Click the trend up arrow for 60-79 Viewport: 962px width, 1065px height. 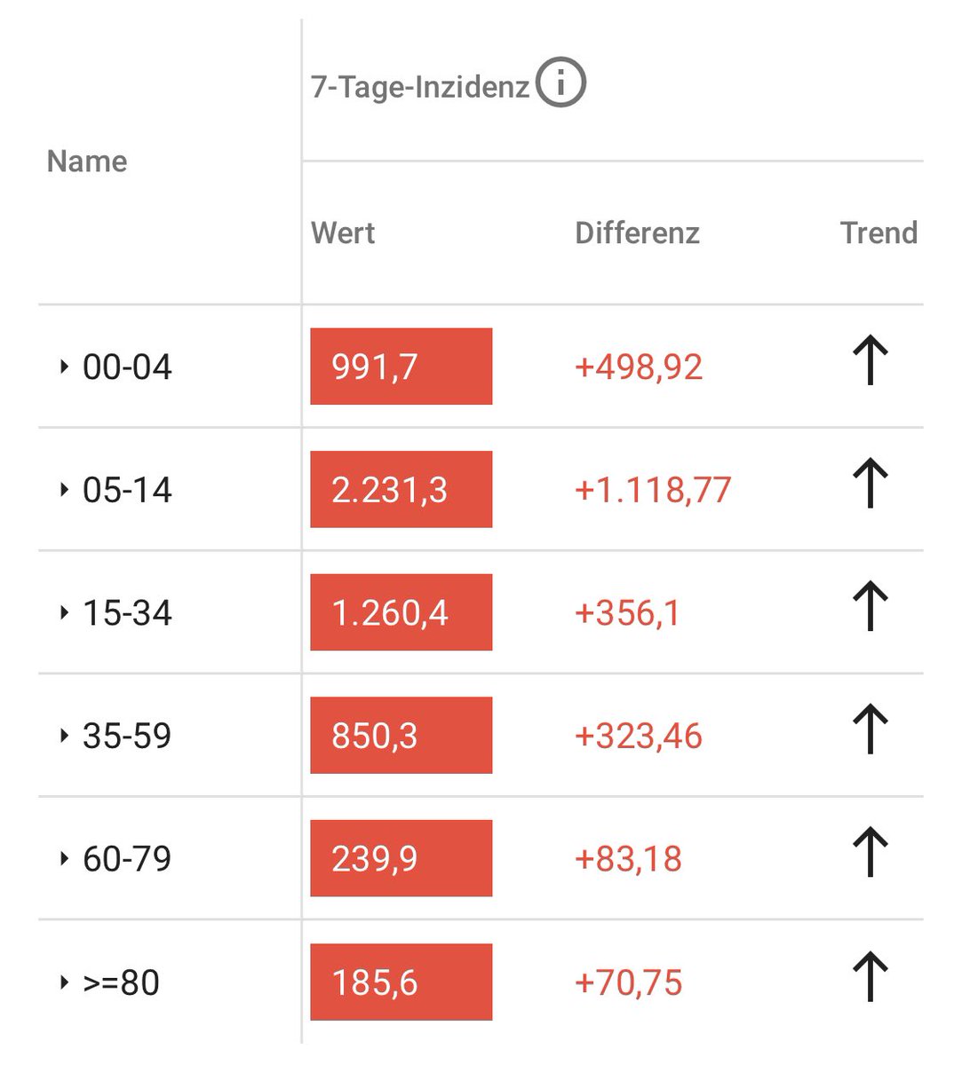click(871, 852)
